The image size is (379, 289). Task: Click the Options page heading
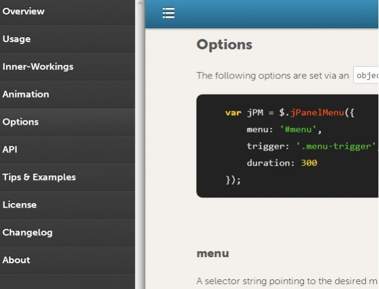224,45
